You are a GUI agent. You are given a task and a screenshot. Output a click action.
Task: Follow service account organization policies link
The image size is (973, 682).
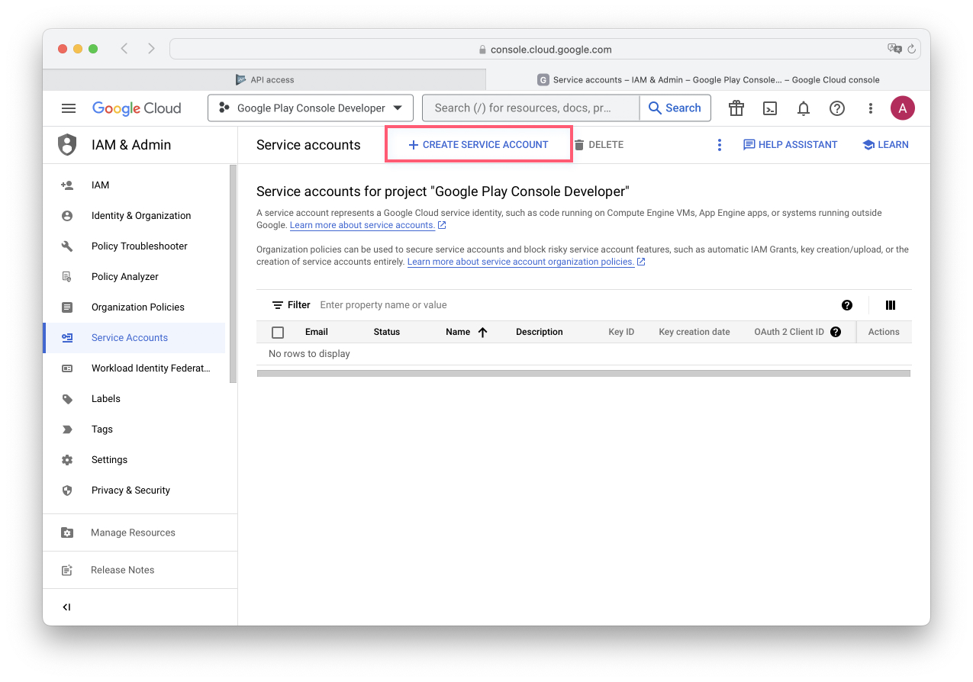pyautogui.click(x=521, y=262)
